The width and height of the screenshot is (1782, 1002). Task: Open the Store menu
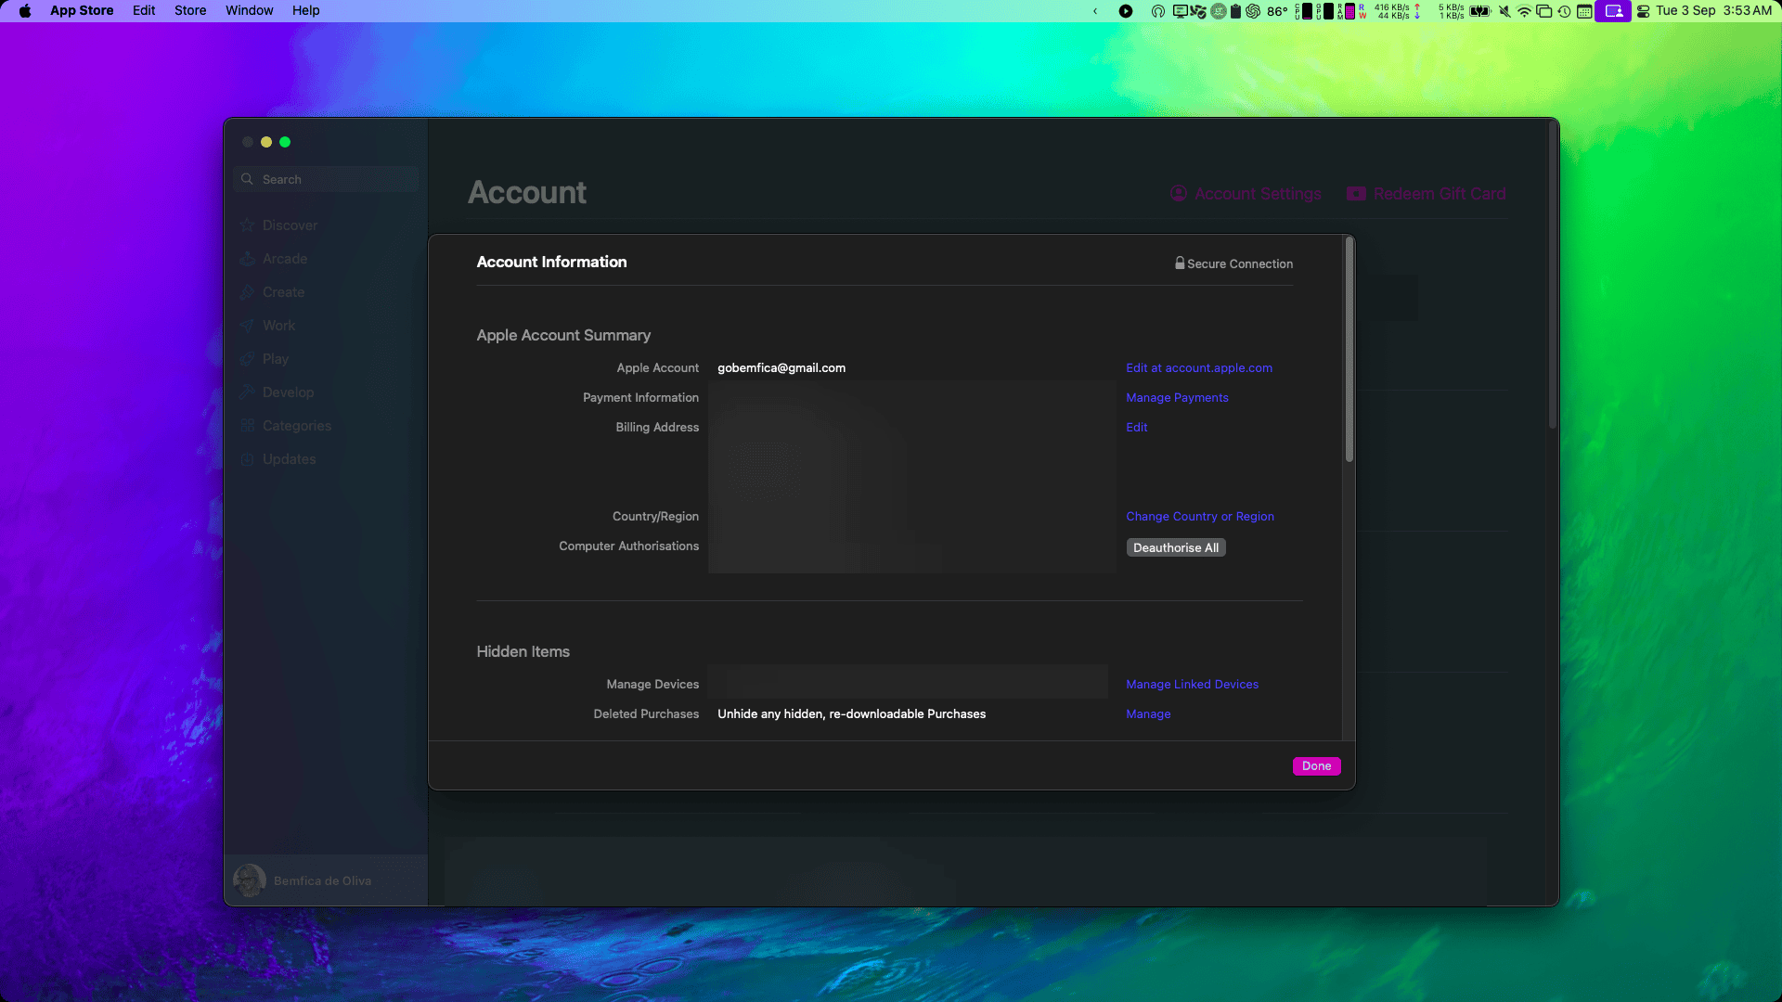190,10
